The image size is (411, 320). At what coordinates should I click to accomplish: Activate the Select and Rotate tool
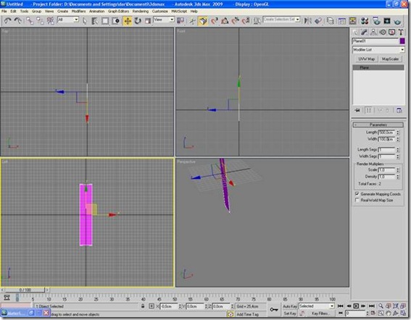138,21
